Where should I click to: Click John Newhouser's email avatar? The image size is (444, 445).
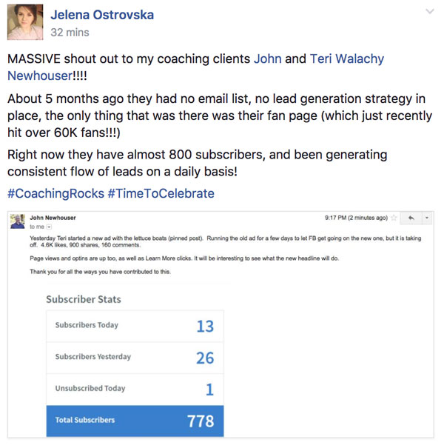tap(18, 221)
